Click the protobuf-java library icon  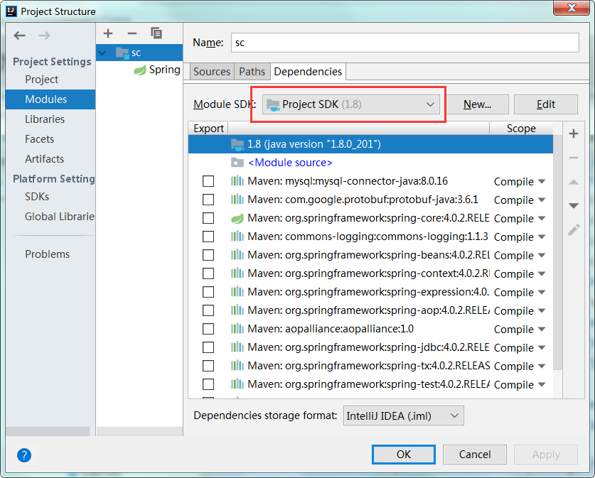[237, 200]
